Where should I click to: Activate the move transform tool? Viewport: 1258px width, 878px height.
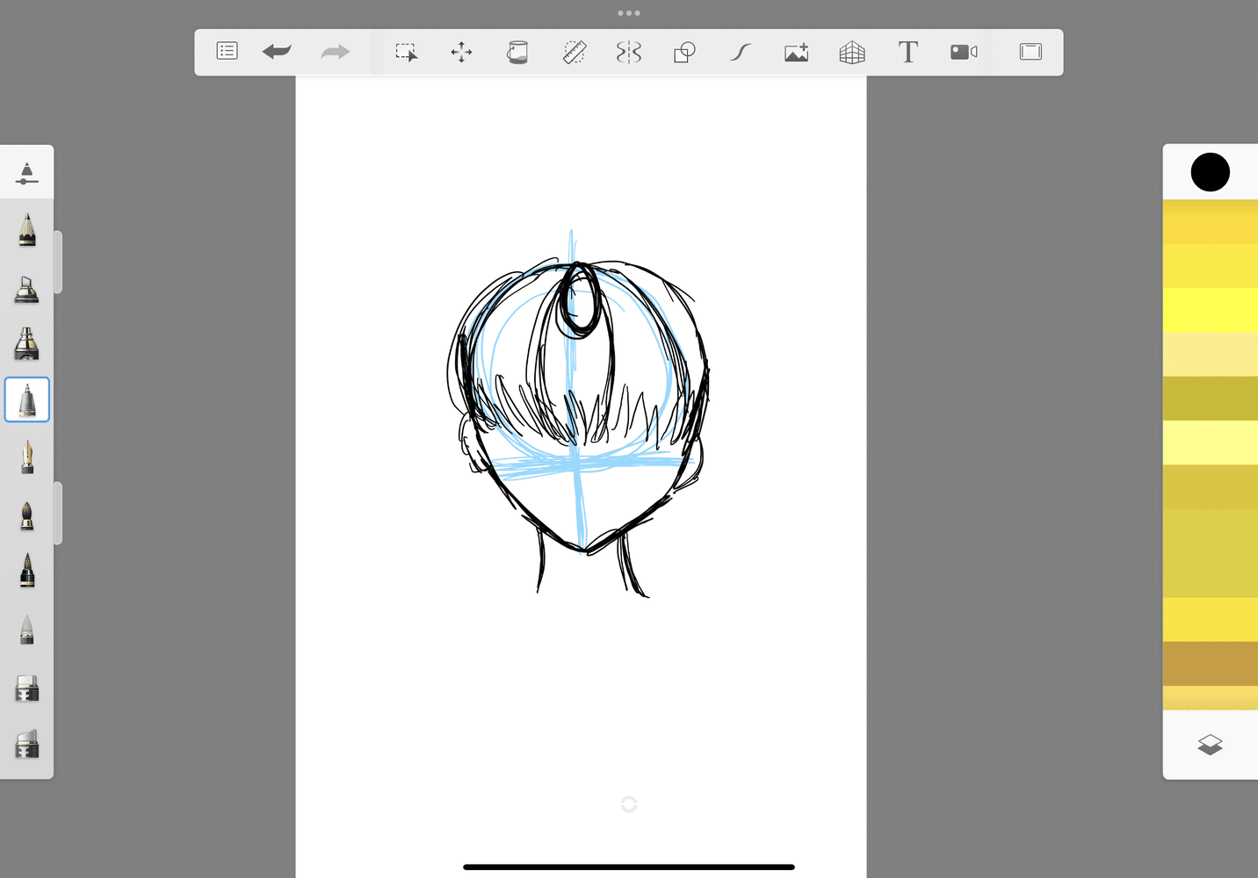pos(461,52)
